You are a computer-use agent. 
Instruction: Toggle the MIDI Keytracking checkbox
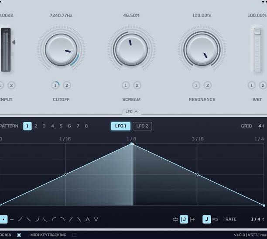point(75,235)
